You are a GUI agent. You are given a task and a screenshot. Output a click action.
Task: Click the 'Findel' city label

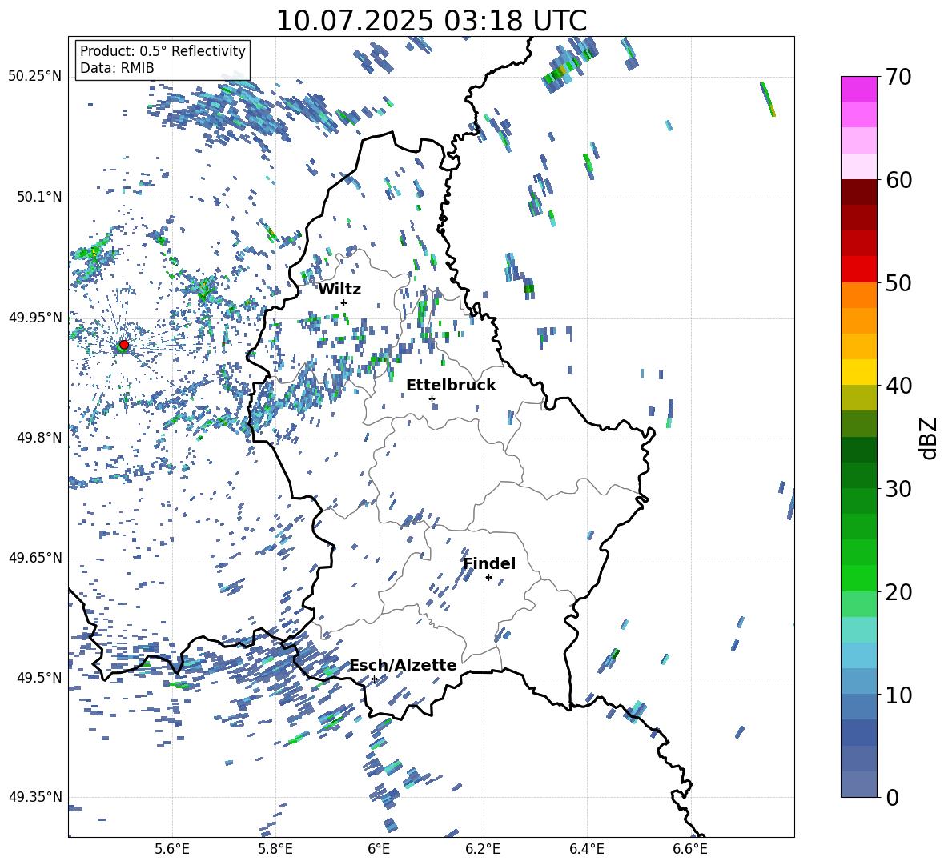tap(489, 563)
